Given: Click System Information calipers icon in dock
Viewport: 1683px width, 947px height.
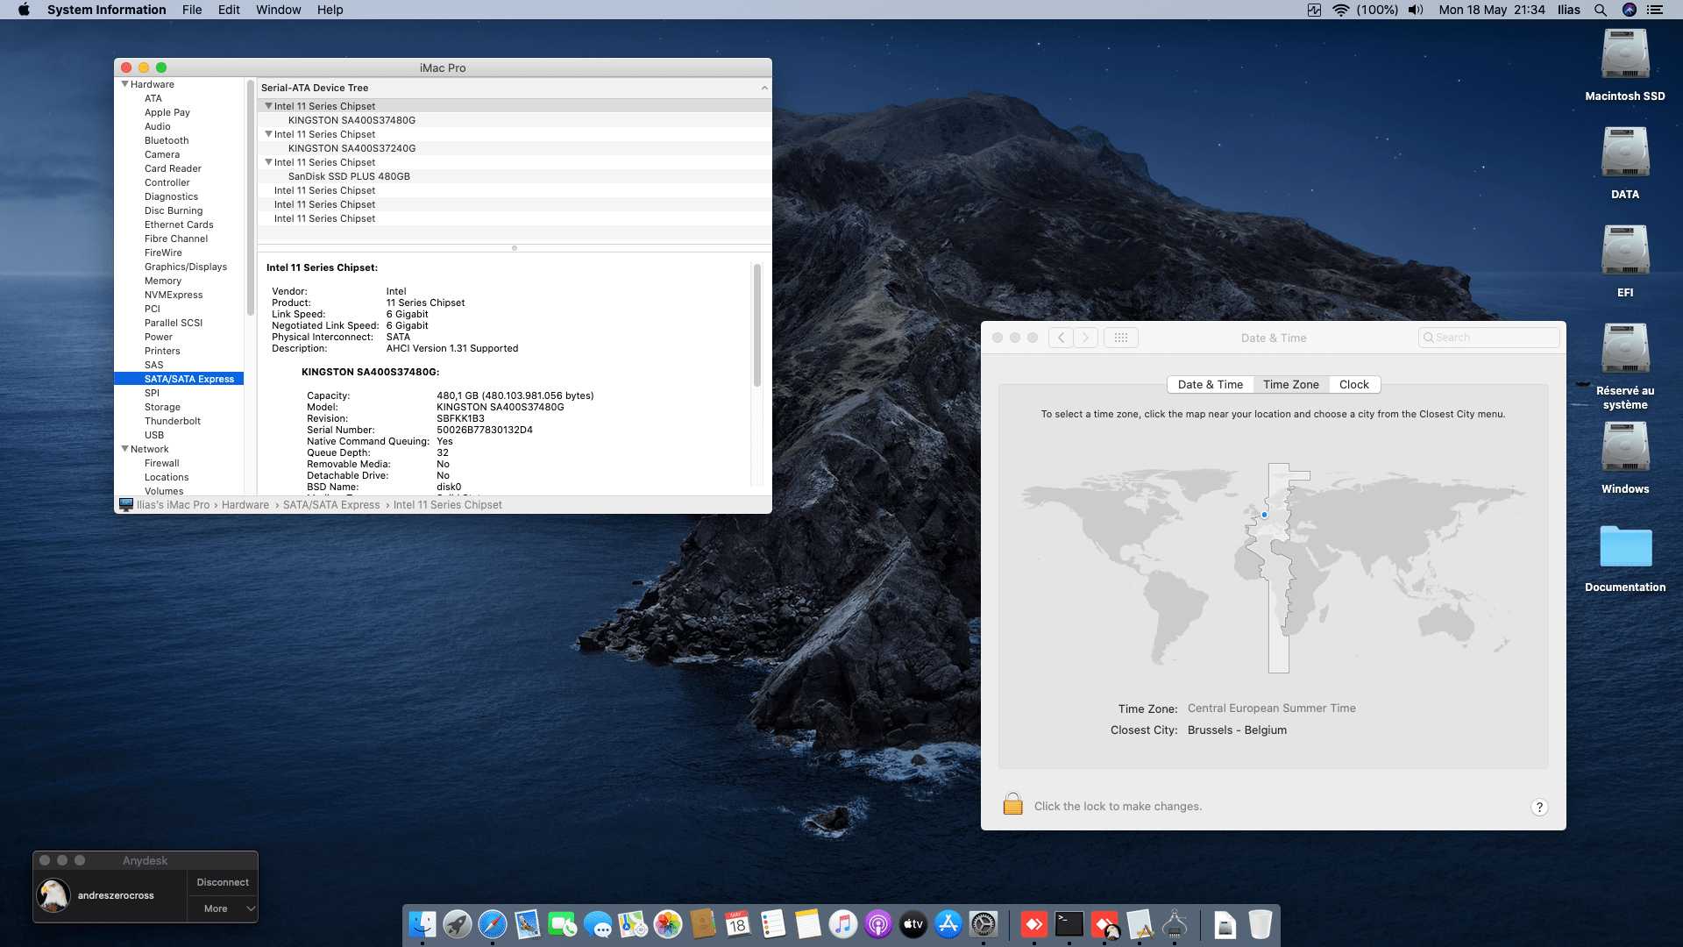Looking at the screenshot, I should tap(1175, 924).
